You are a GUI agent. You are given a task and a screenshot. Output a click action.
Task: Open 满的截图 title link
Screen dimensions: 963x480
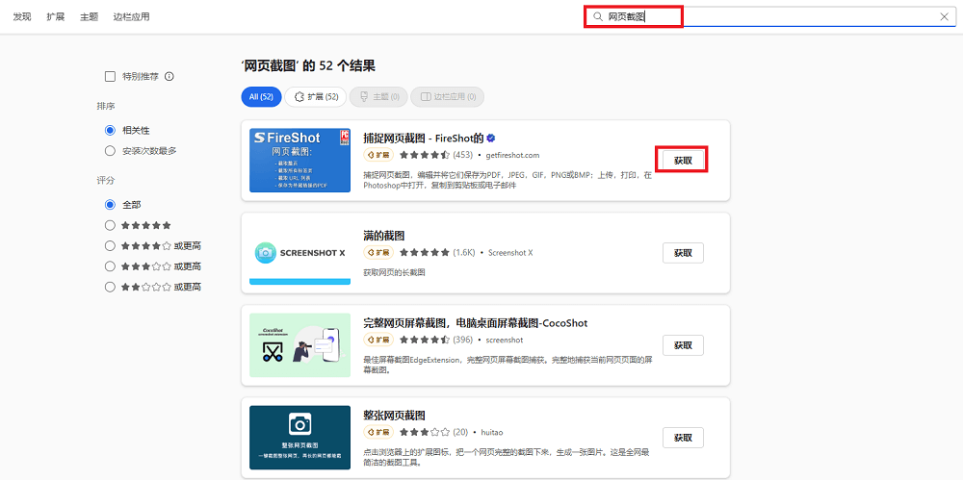point(384,236)
